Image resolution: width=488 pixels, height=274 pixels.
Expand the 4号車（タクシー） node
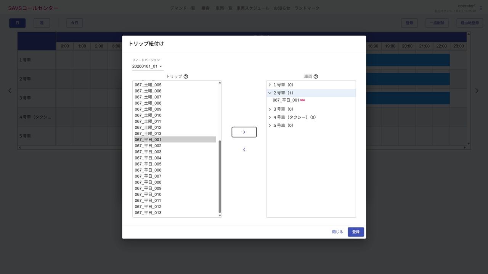pyautogui.click(x=270, y=117)
